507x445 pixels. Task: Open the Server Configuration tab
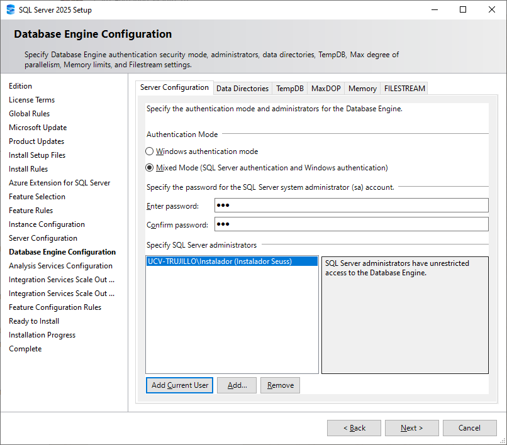pyautogui.click(x=174, y=87)
